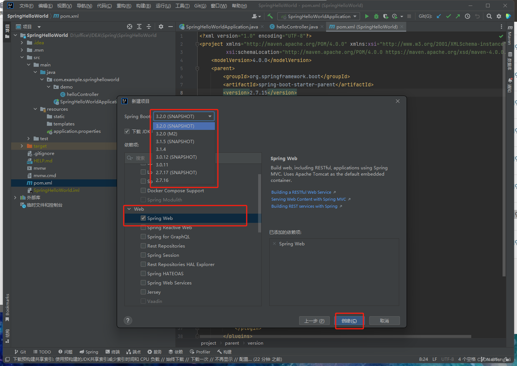Open the TODO tool window

(x=42, y=352)
